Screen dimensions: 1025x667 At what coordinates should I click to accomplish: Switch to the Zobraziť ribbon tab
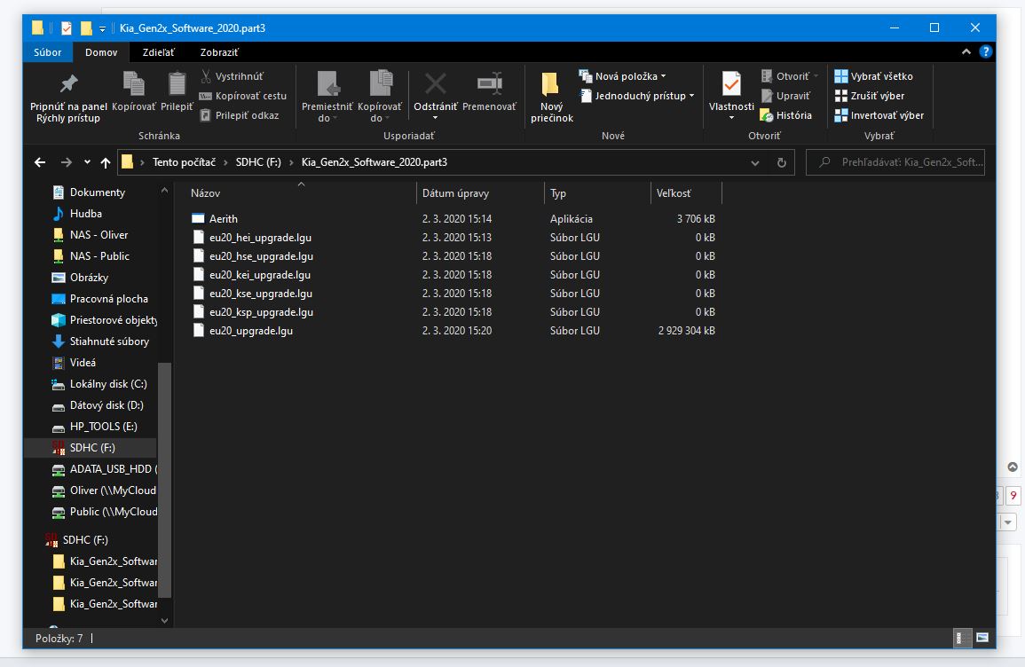(x=219, y=52)
